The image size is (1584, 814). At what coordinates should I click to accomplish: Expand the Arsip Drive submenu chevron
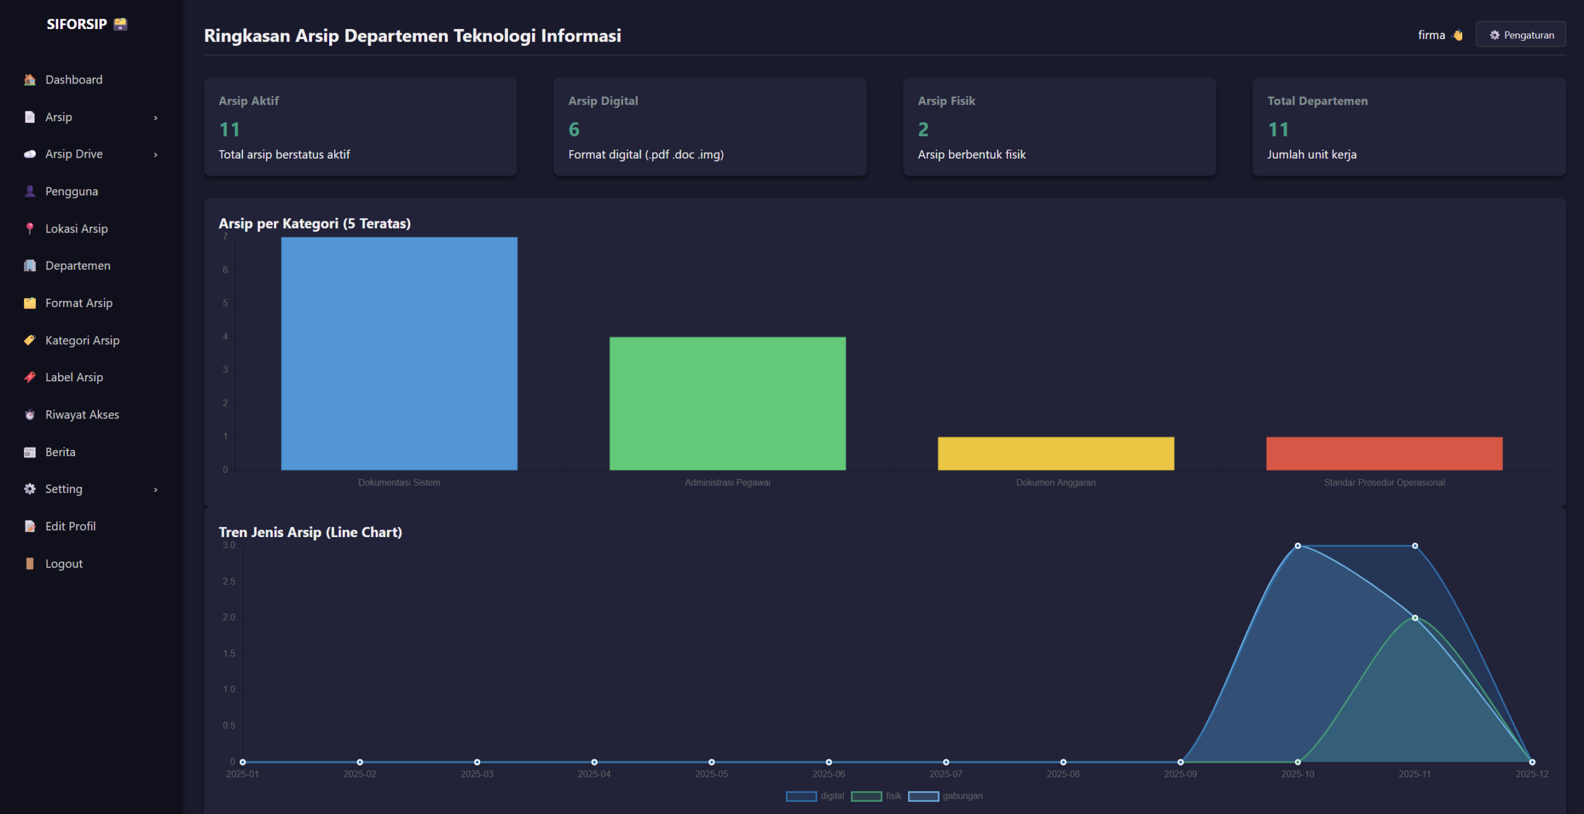point(155,155)
